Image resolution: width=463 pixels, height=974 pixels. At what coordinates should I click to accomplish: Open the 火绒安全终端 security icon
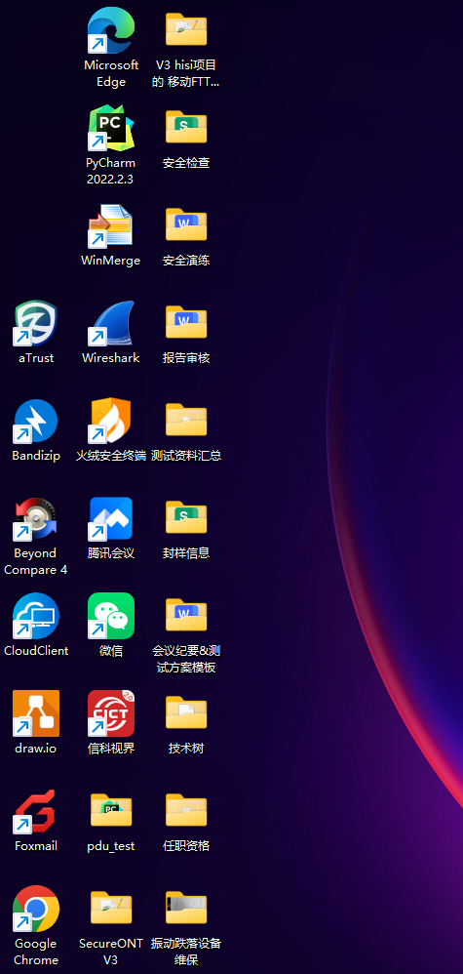click(x=111, y=422)
